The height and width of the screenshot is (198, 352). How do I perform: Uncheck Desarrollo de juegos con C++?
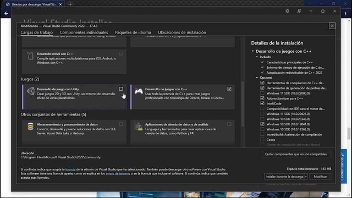pyautogui.click(x=229, y=89)
